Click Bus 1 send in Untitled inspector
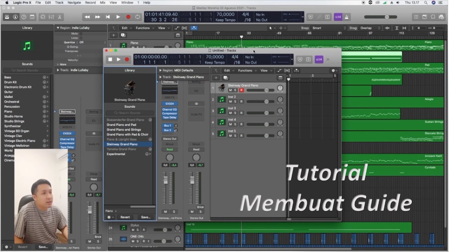The height and width of the screenshot is (252, 449). tap(168, 125)
